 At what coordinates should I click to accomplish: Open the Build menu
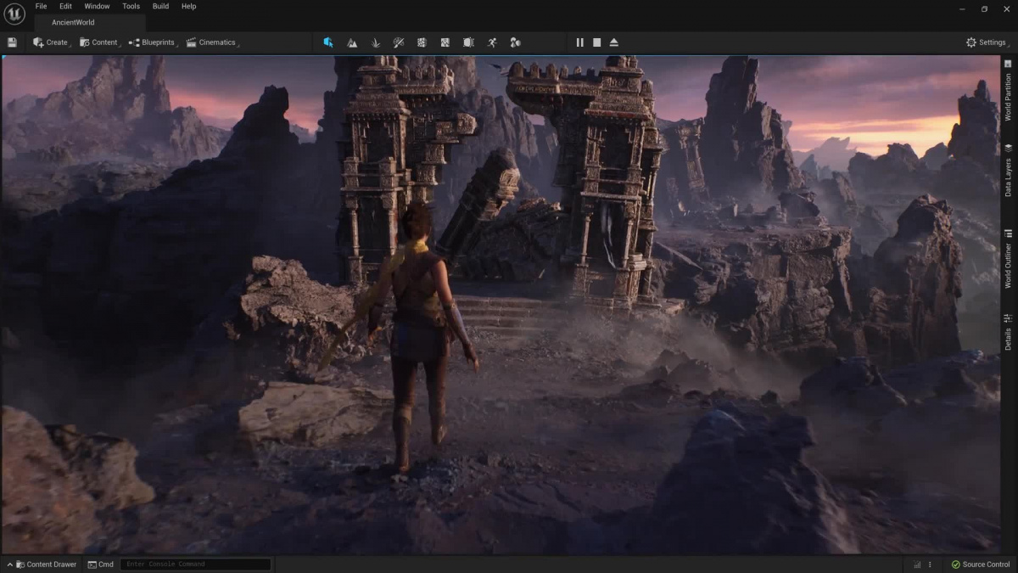160,6
